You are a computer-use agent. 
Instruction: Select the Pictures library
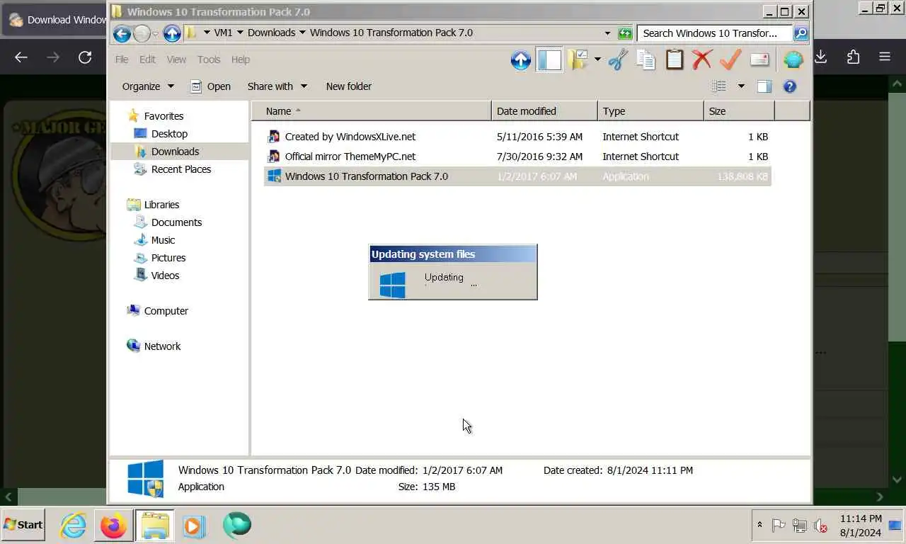pyautogui.click(x=168, y=258)
